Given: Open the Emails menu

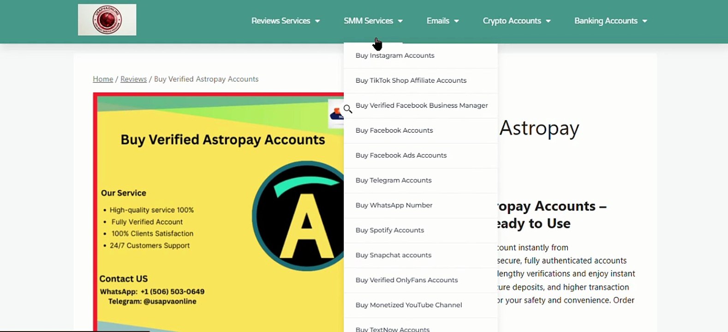Looking at the screenshot, I should pos(438,21).
